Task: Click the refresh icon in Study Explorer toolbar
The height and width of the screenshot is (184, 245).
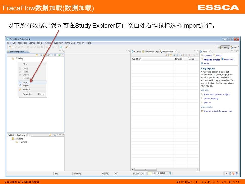Action: coord(37,55)
